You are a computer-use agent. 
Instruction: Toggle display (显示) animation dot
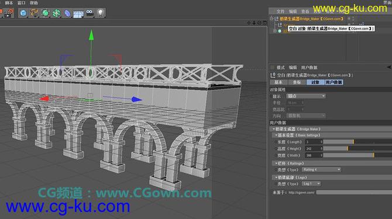pyautogui.click(x=271, y=96)
